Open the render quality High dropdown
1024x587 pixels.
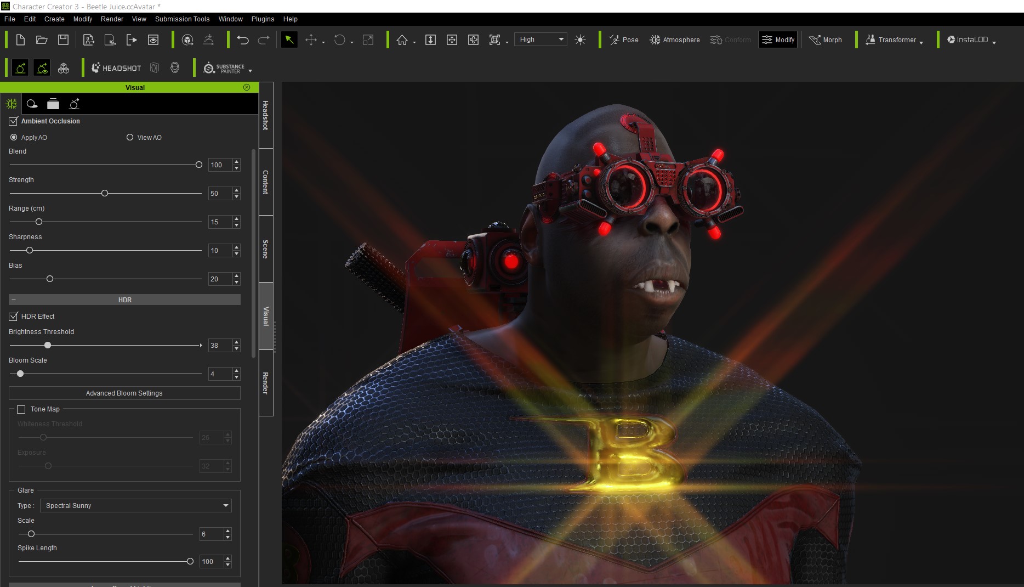(542, 39)
